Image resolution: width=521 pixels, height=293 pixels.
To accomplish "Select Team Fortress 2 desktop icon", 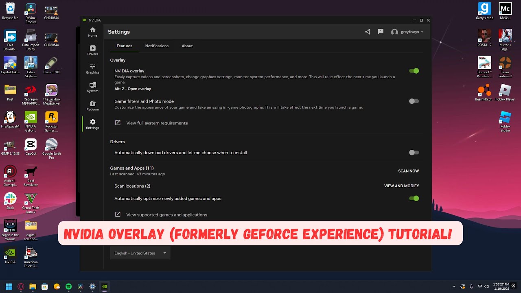I will 505,67.
